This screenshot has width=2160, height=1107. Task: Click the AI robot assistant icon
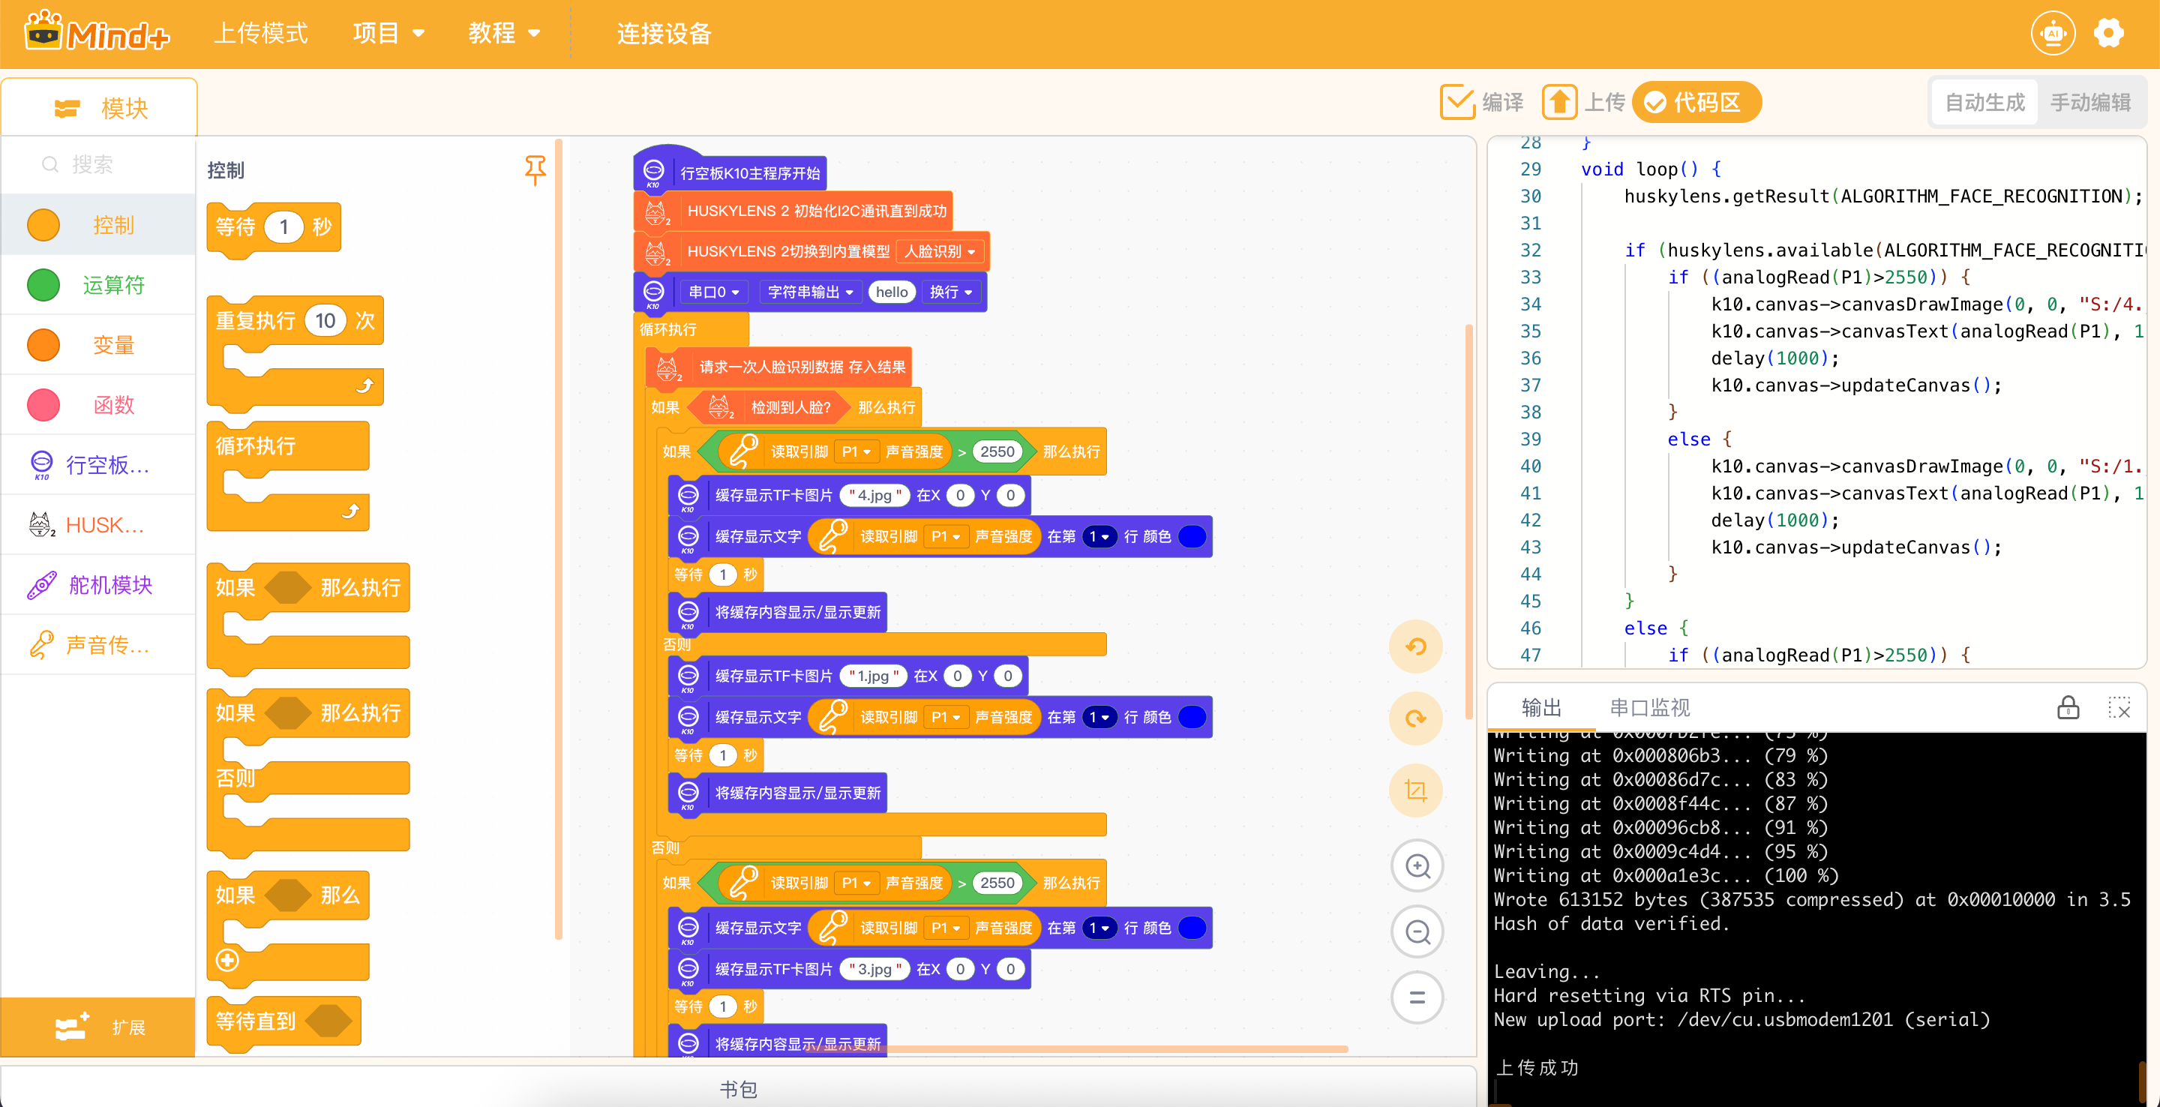coord(2052,34)
